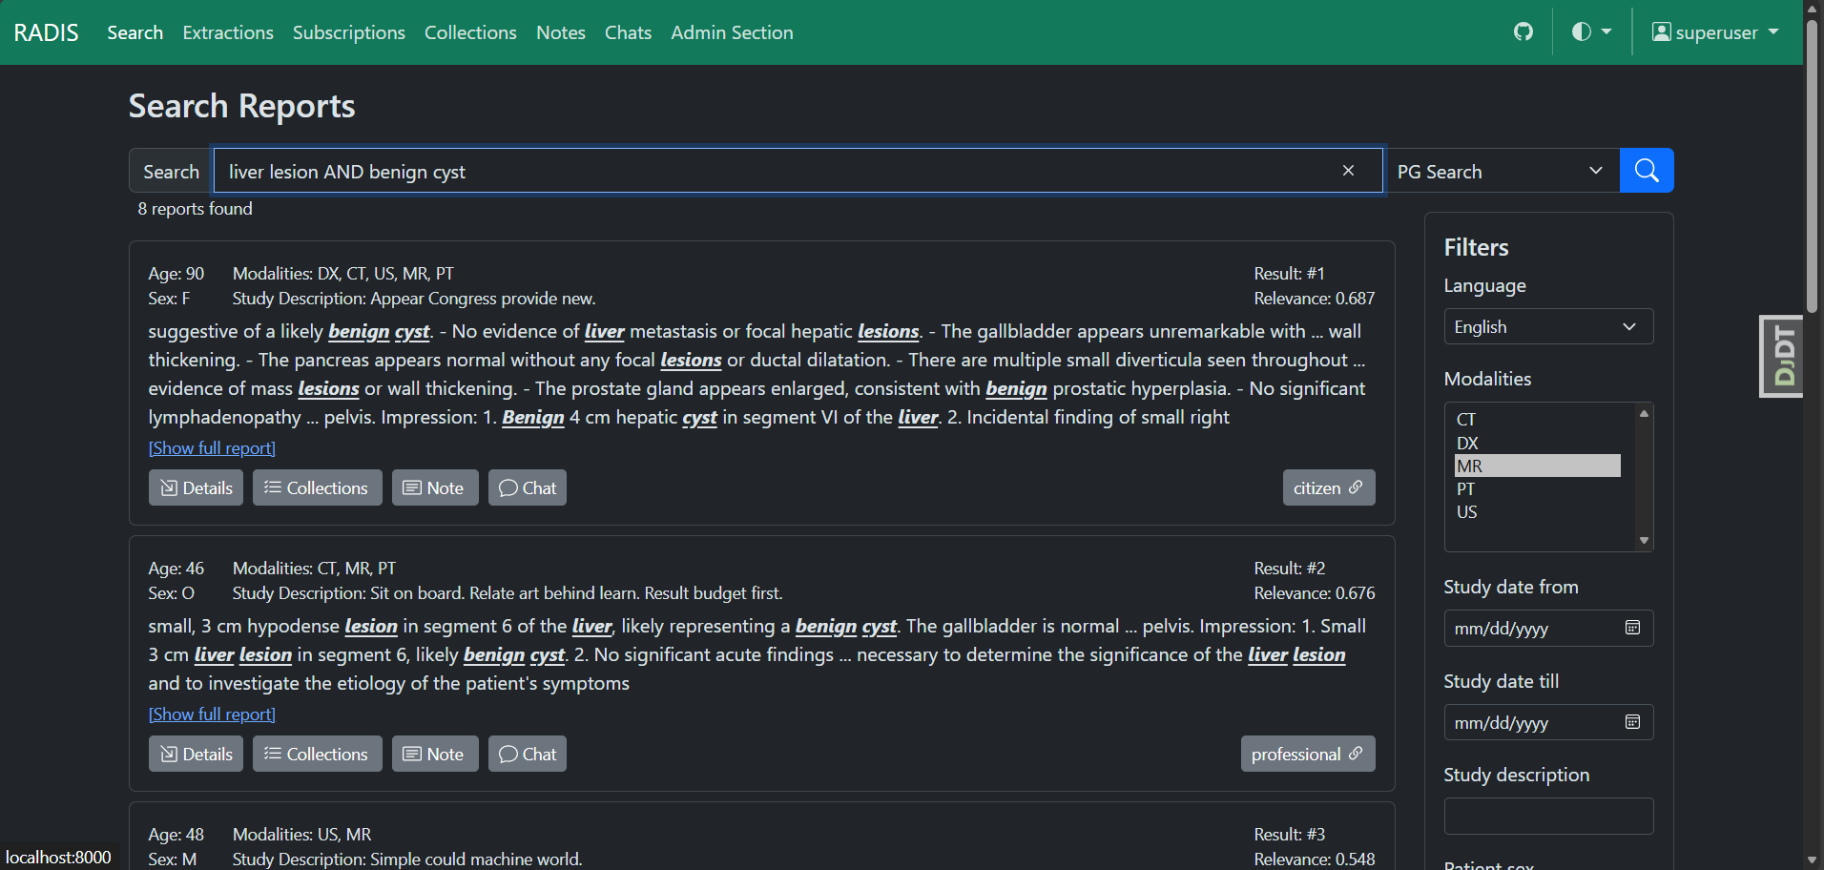Open the theme switcher dropdown
This screenshot has height=870, width=1824.
click(1591, 31)
